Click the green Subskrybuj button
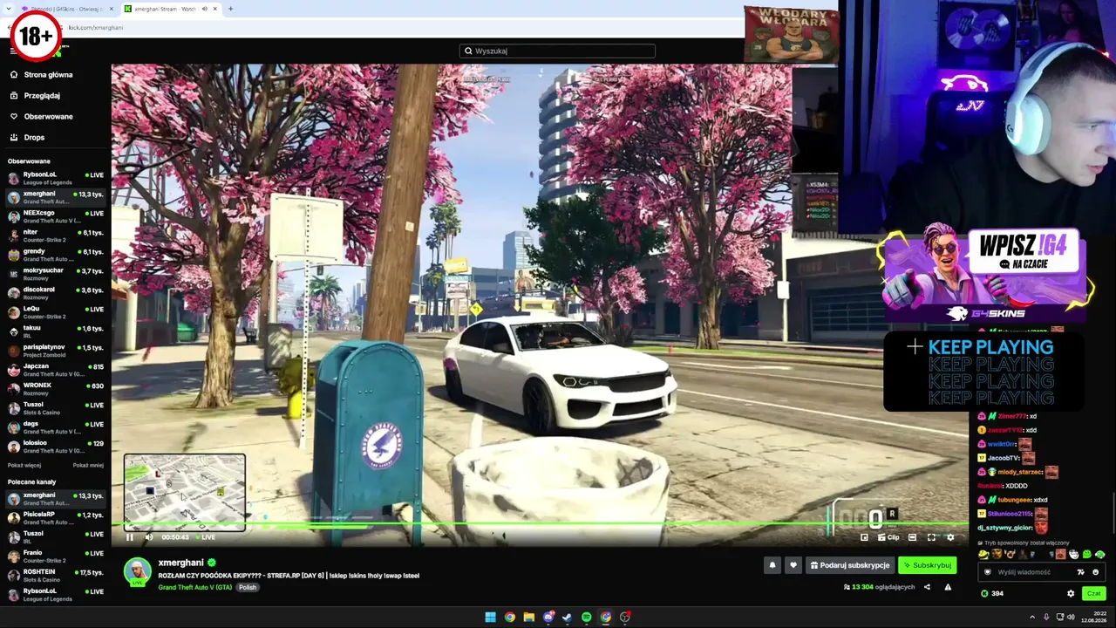Viewport: 1116px width, 628px height. click(x=927, y=565)
